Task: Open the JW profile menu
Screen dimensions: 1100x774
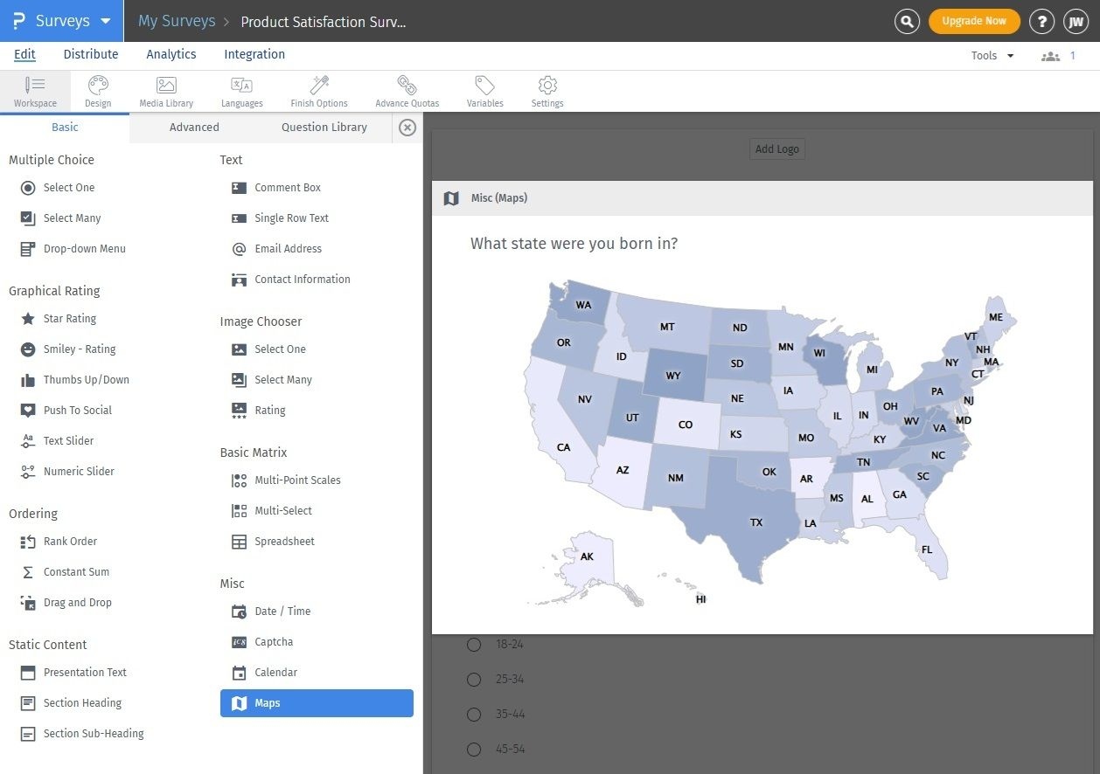Action: coord(1076,21)
